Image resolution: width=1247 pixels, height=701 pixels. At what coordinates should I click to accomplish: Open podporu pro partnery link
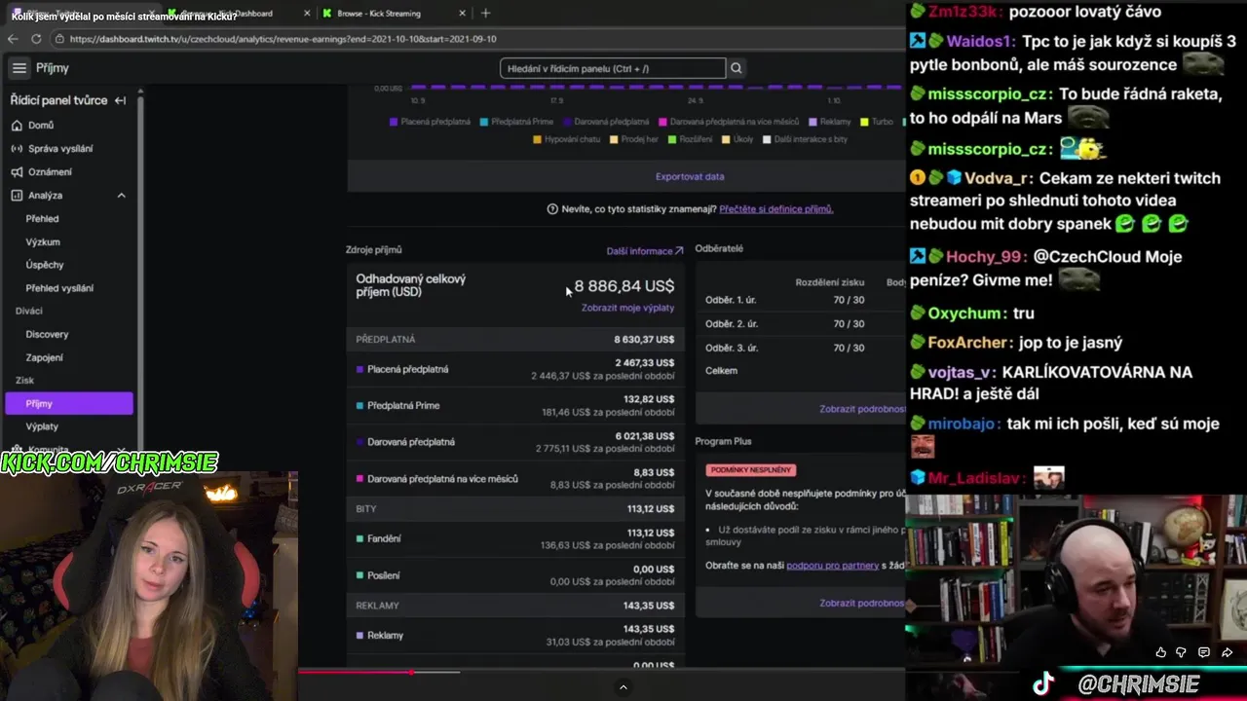[832, 566]
